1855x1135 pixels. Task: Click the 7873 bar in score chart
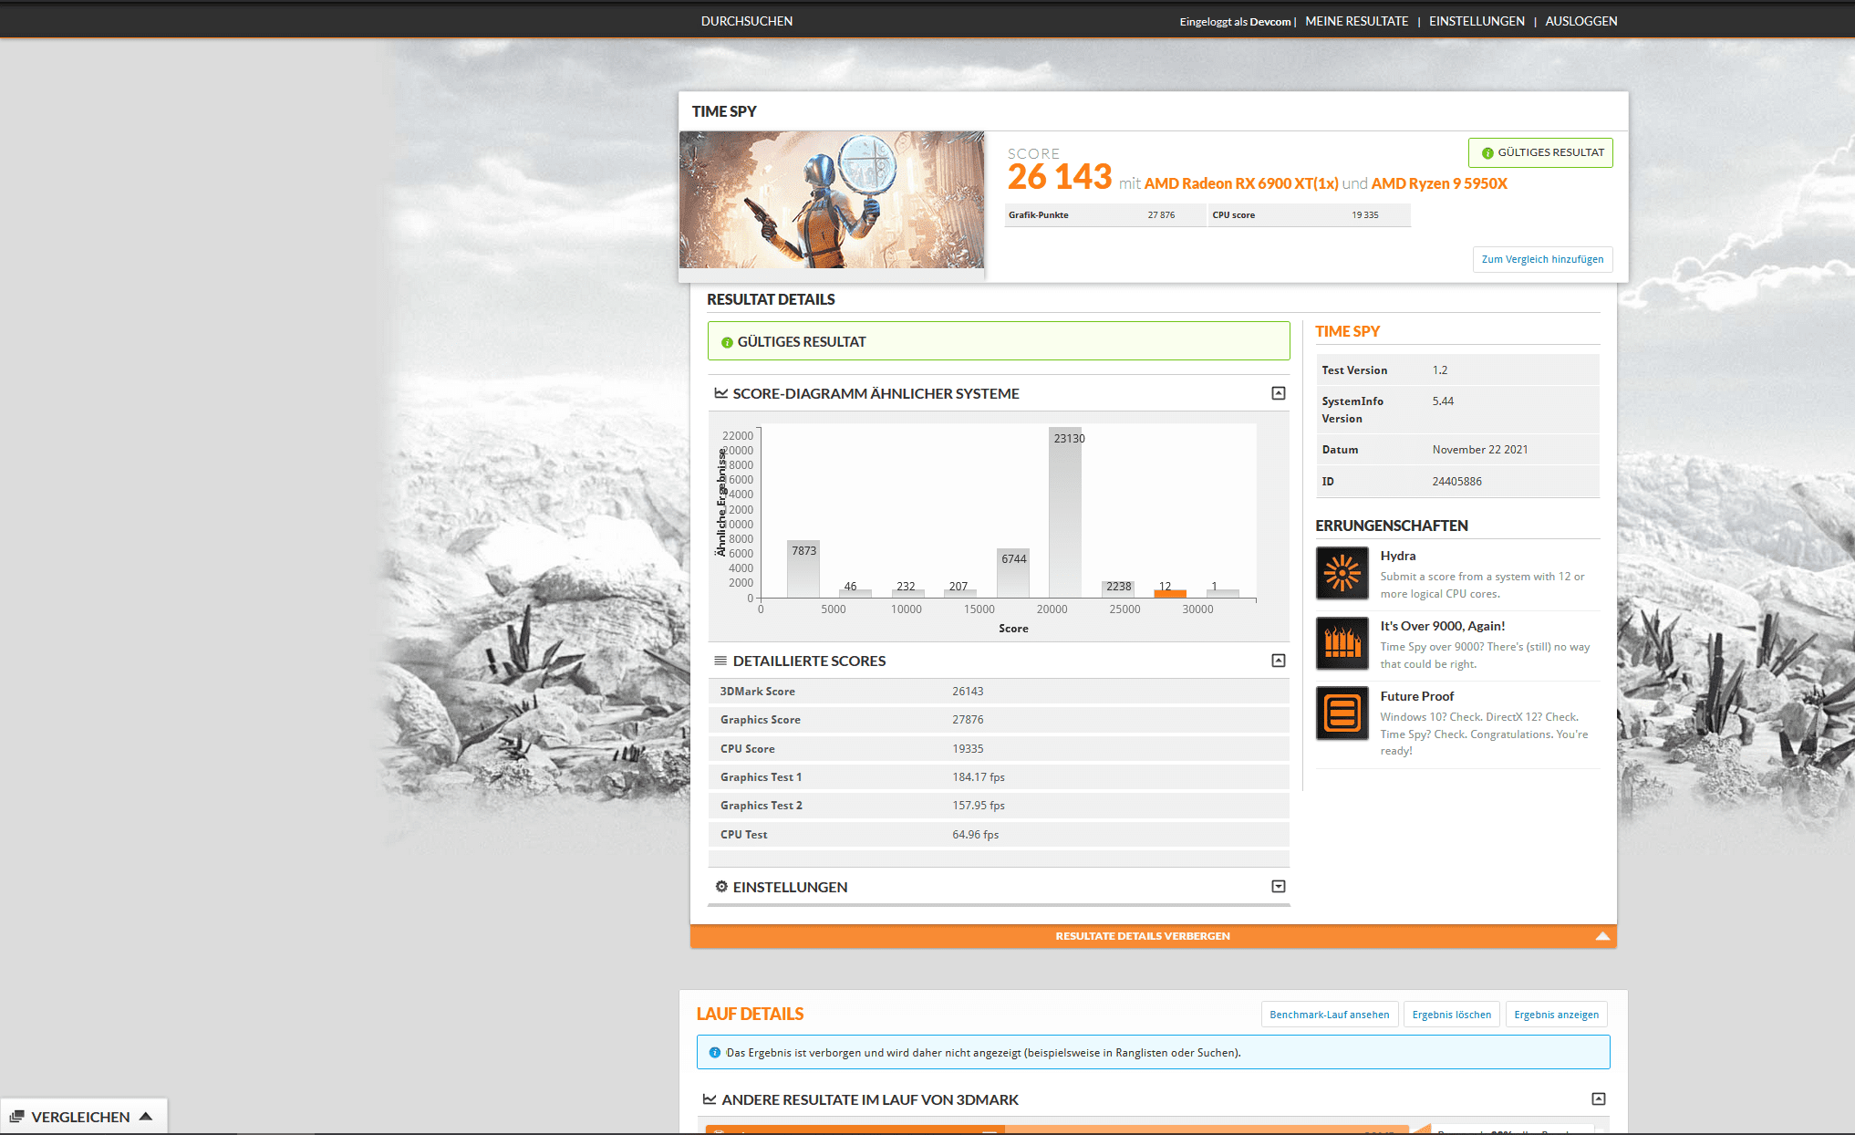point(803,569)
